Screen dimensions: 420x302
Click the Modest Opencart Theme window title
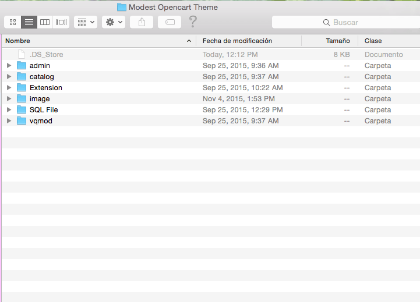click(173, 7)
